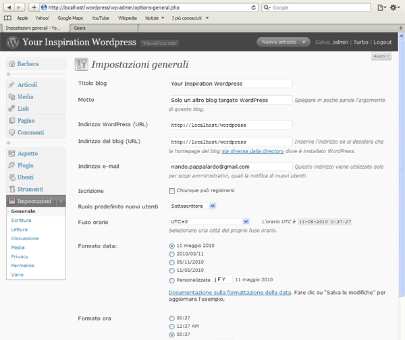Switch to the Gears browser tab

pos(104,28)
